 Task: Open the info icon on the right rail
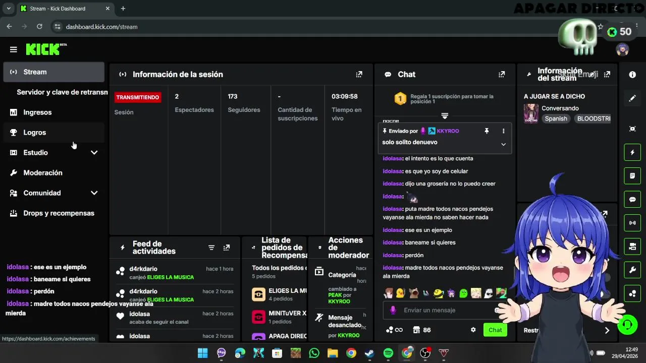(632, 75)
